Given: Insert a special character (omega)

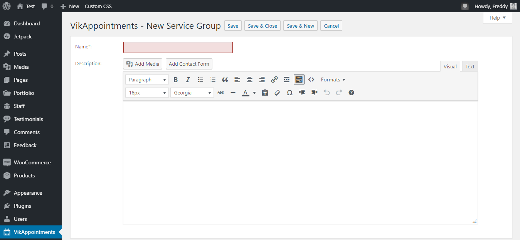Looking at the screenshot, I should click(x=289, y=93).
